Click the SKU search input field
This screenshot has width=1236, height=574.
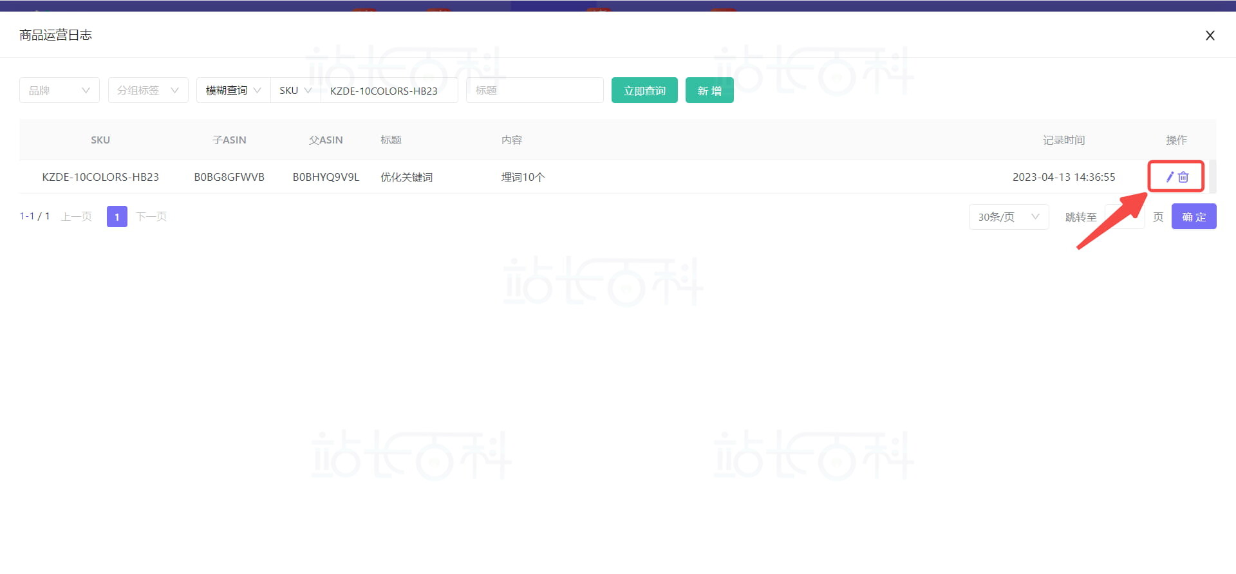[x=389, y=90]
